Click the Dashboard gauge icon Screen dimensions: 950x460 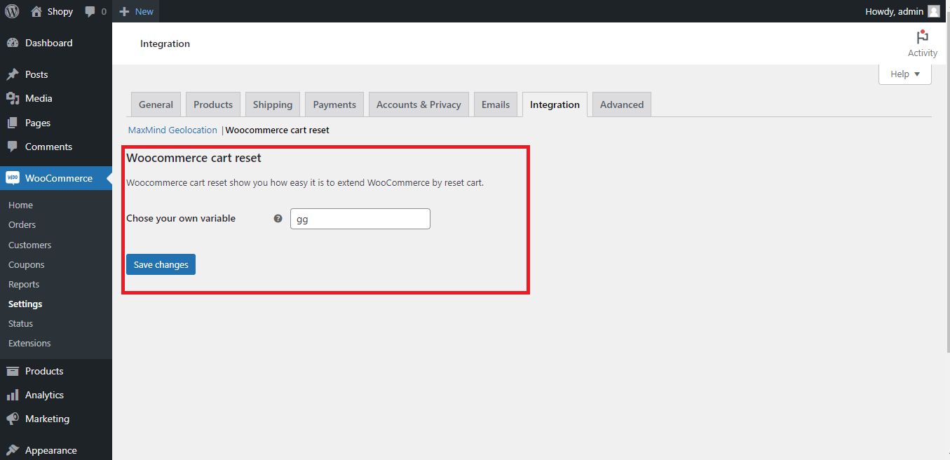pos(13,43)
